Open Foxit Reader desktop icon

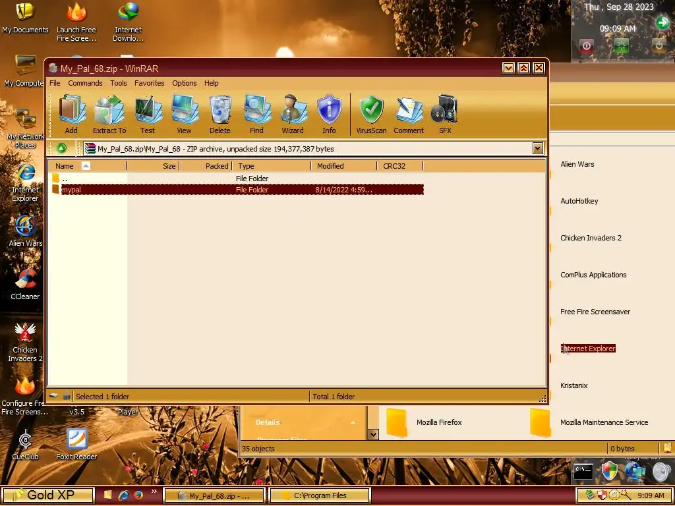pos(76,445)
